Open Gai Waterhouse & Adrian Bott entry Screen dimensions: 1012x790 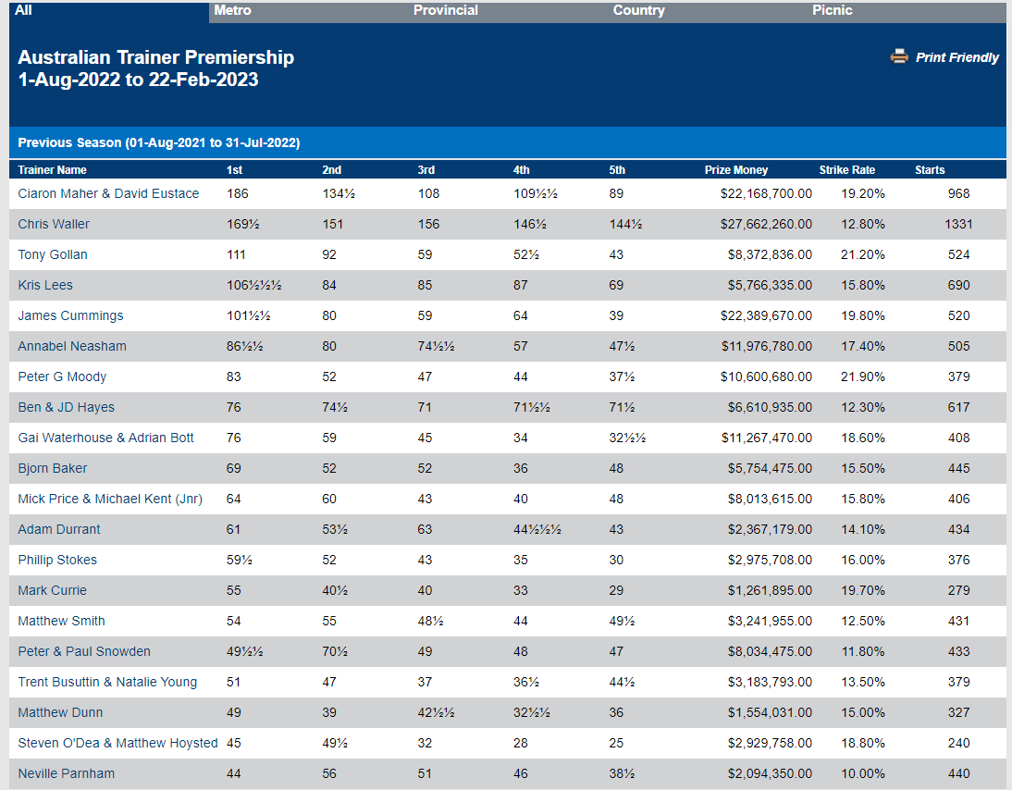(x=105, y=438)
